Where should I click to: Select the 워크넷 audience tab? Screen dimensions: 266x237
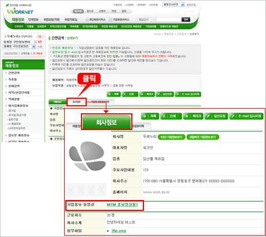click(78, 11)
